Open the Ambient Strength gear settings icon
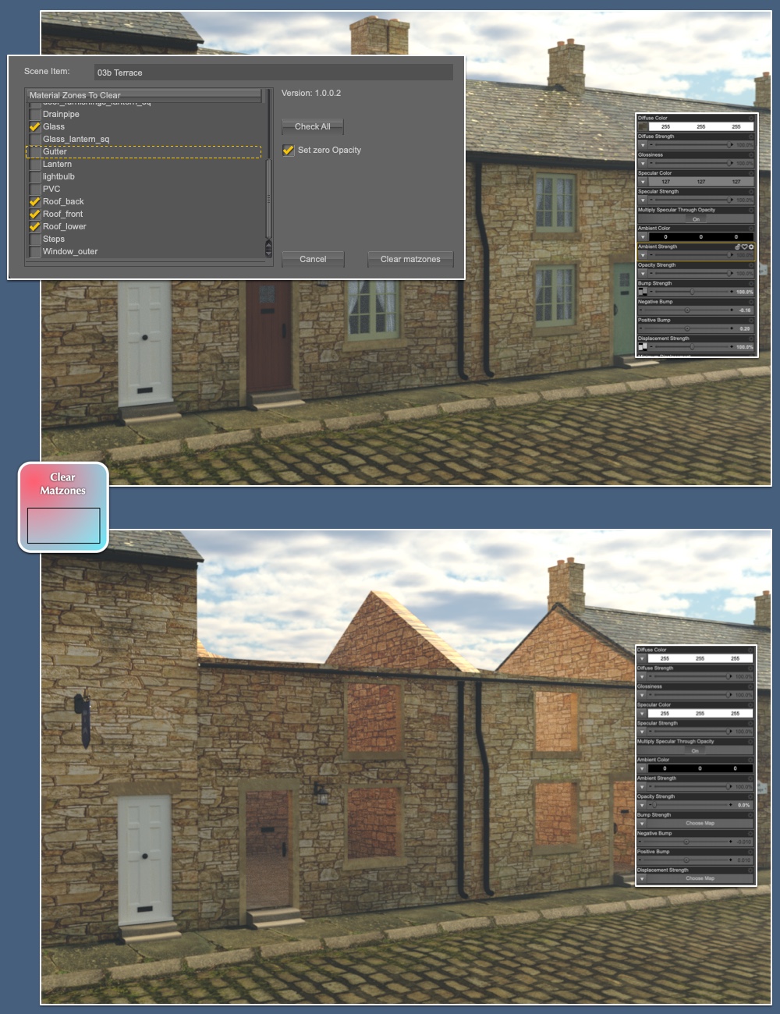This screenshot has width=780, height=1014. (751, 246)
